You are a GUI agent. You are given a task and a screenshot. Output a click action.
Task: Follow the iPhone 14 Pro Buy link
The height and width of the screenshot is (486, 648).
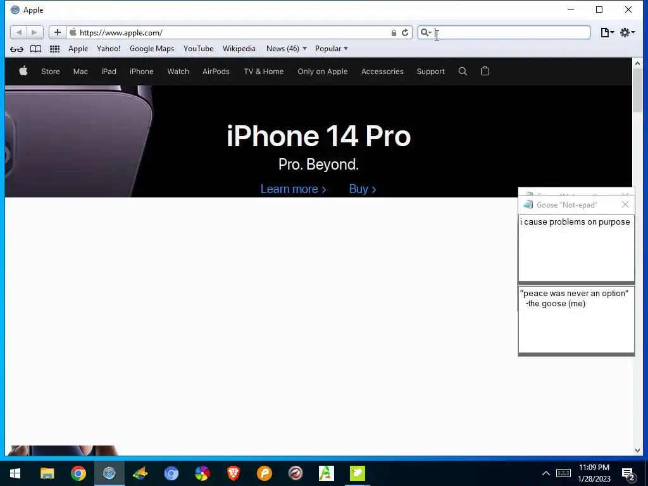click(x=363, y=189)
